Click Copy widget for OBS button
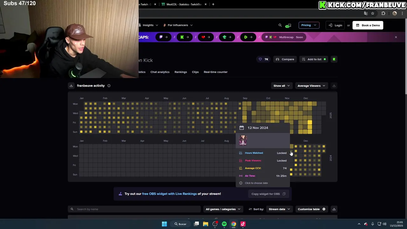 click(x=269, y=194)
